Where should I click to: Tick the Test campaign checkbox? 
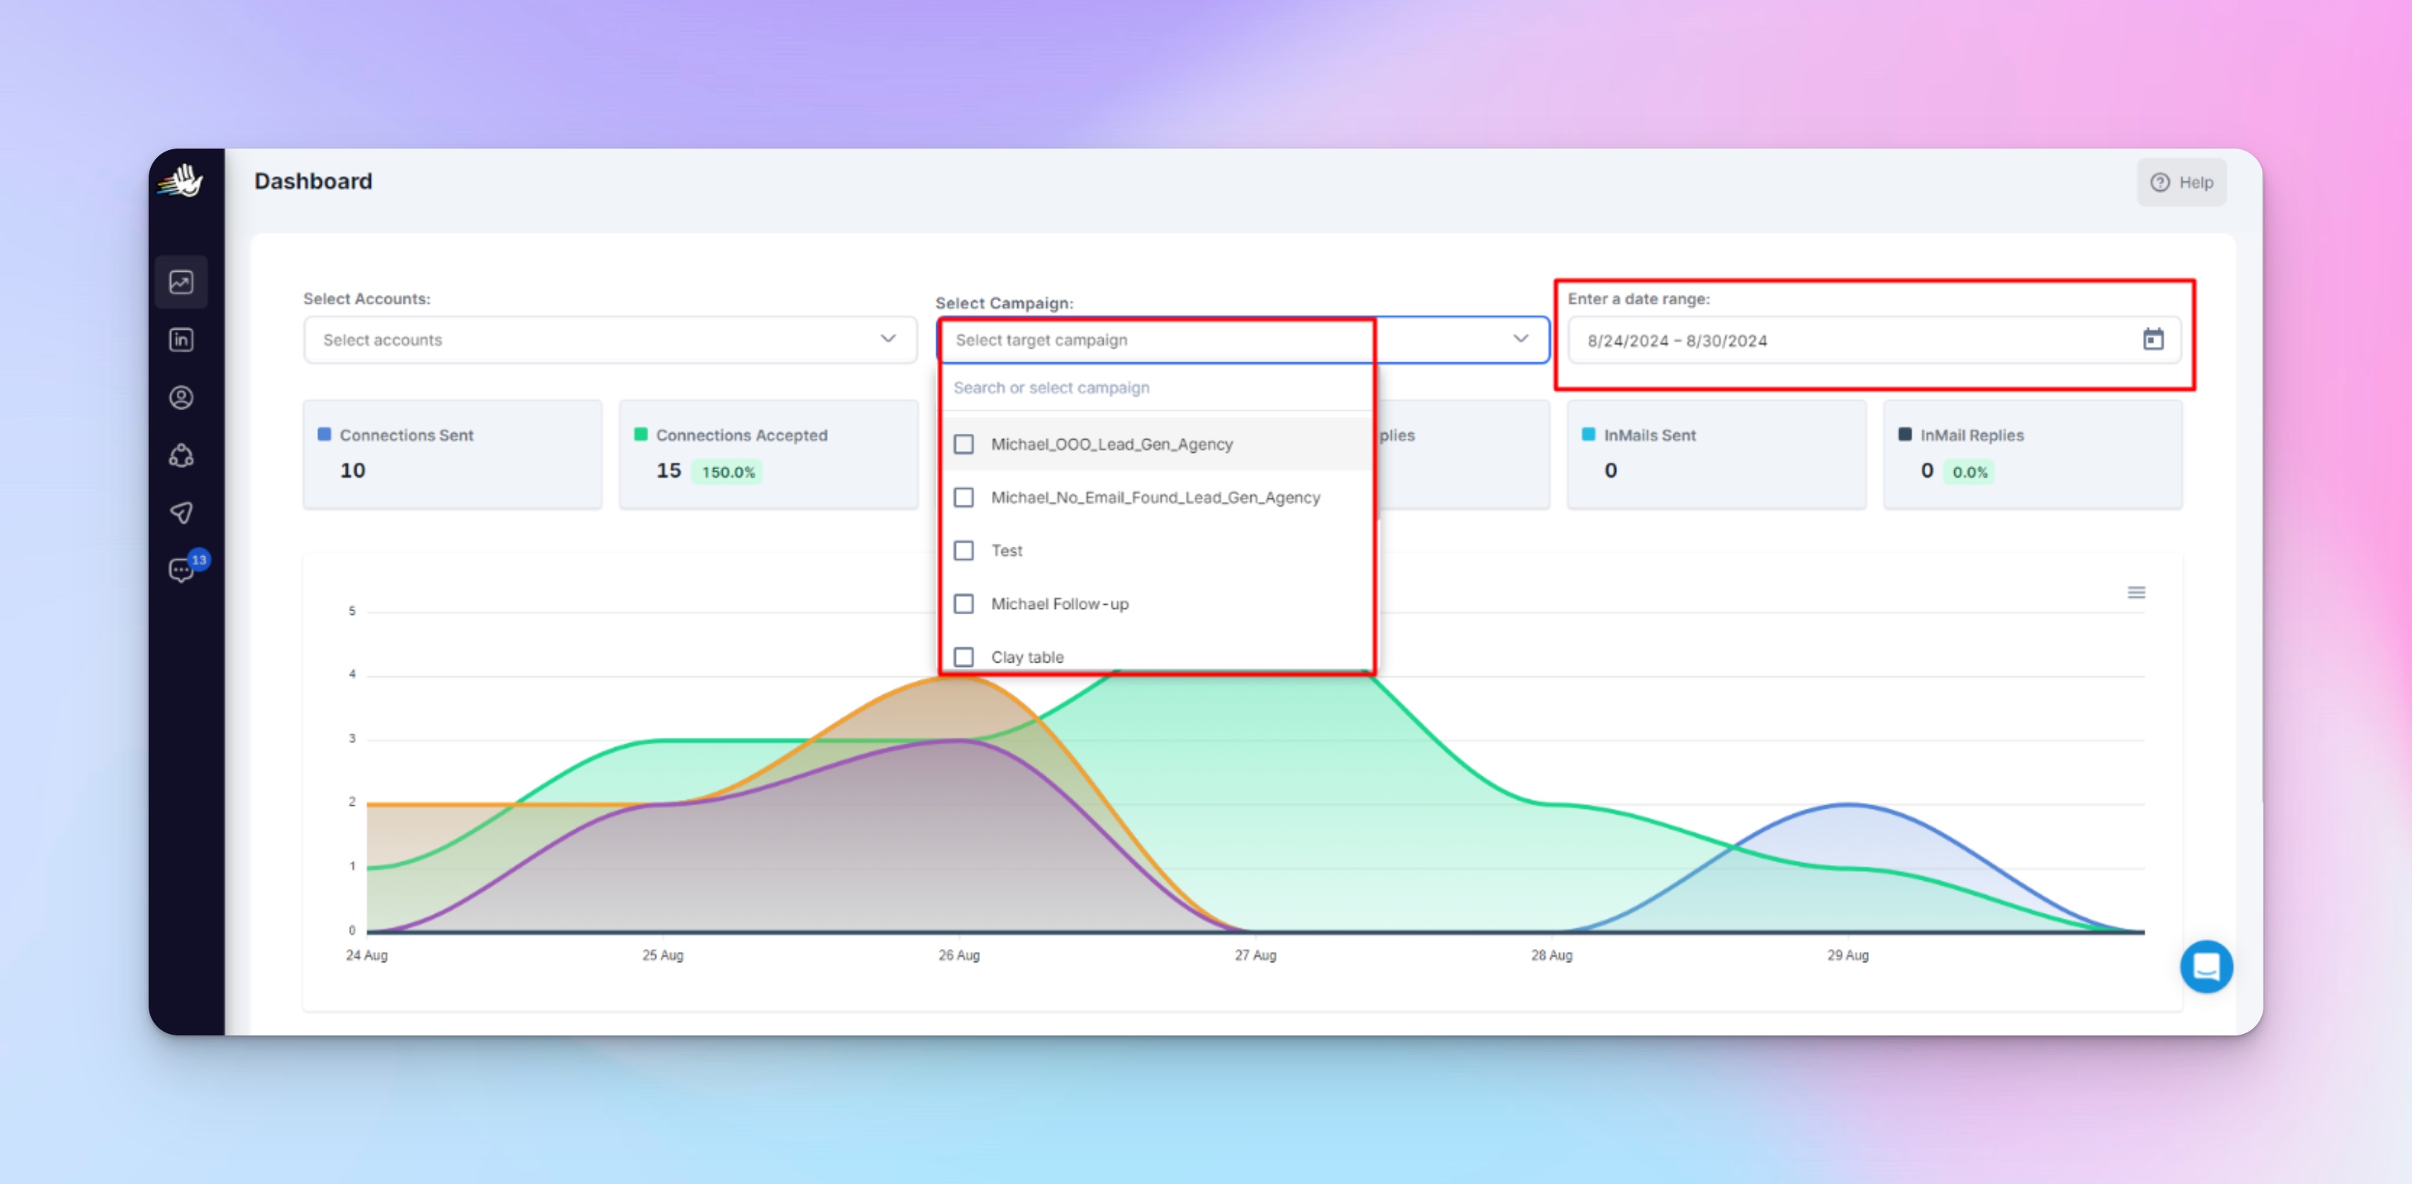click(x=964, y=551)
